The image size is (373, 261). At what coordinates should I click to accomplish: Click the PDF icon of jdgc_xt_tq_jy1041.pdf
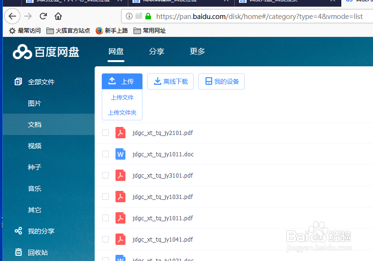[120, 239]
